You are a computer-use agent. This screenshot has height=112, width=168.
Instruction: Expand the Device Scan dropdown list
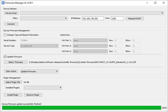[162, 13]
